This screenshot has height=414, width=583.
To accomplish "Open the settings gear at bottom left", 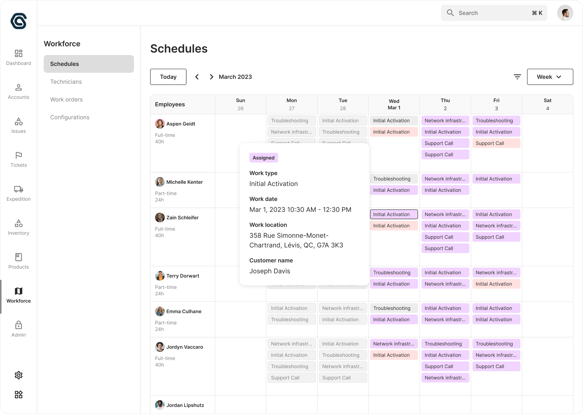I will click(x=18, y=375).
